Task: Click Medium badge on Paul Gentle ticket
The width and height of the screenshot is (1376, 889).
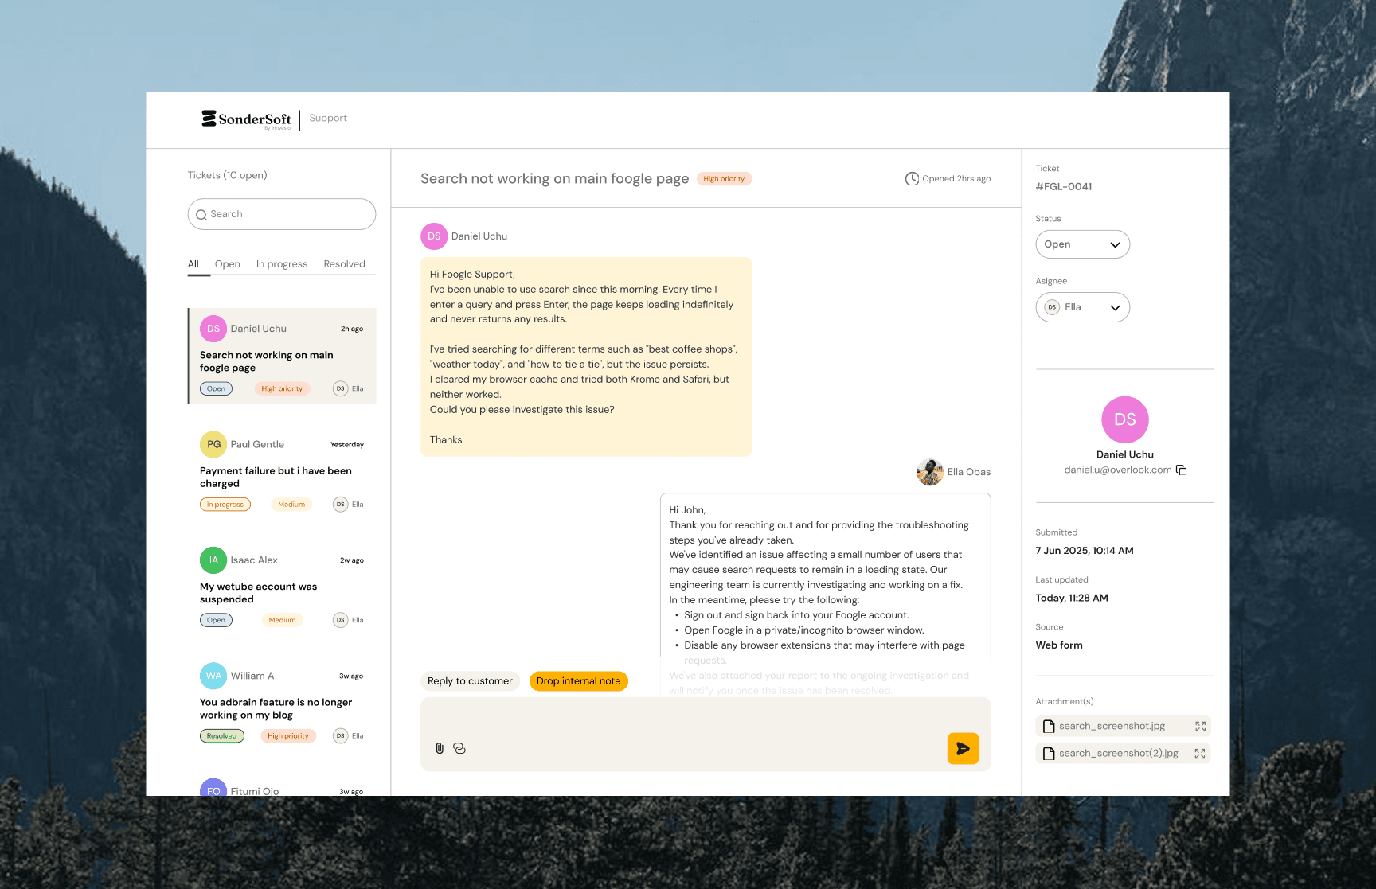Action: pyautogui.click(x=291, y=505)
